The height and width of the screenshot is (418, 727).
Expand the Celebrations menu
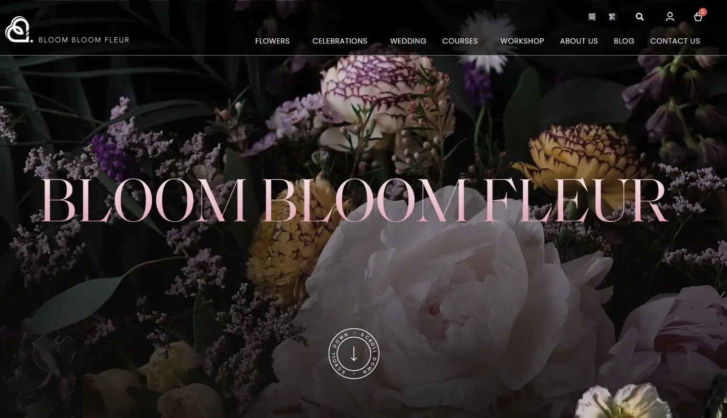(340, 41)
